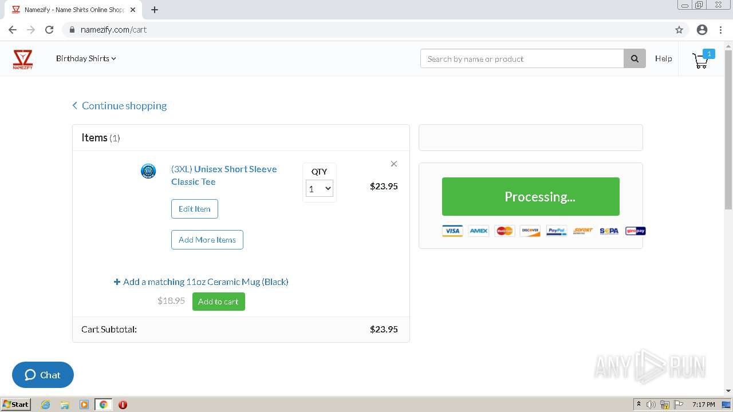Screen dimensions: 733x412
Task: Click the Visa payment icon
Action: (452, 231)
